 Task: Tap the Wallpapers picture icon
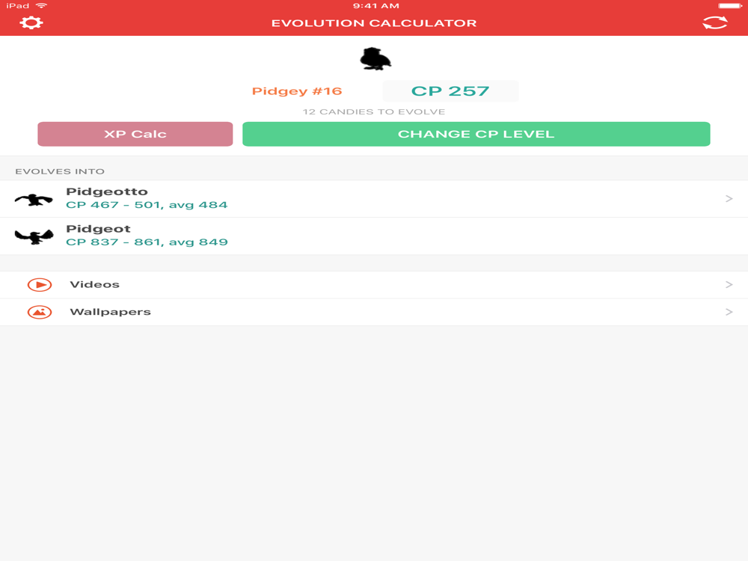pyautogui.click(x=40, y=312)
